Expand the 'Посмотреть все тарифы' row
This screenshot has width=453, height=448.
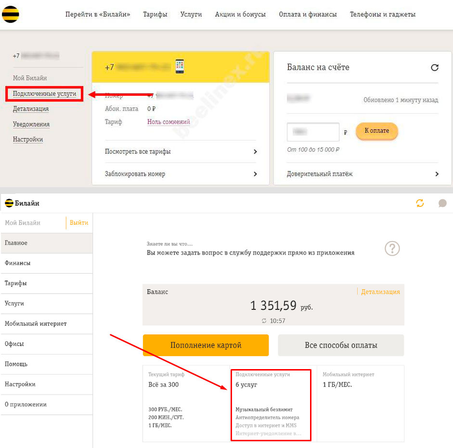coord(181,152)
